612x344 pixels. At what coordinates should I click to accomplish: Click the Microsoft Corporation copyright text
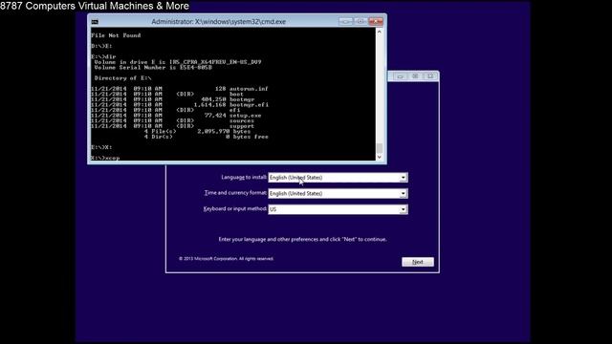226,259
